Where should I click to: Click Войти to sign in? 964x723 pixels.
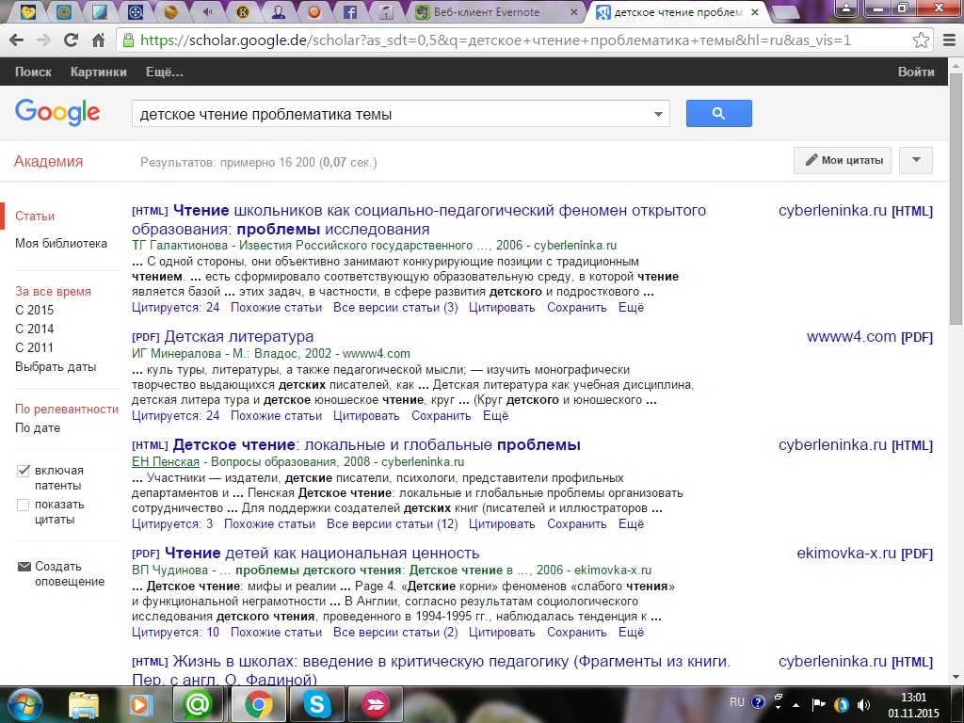916,72
